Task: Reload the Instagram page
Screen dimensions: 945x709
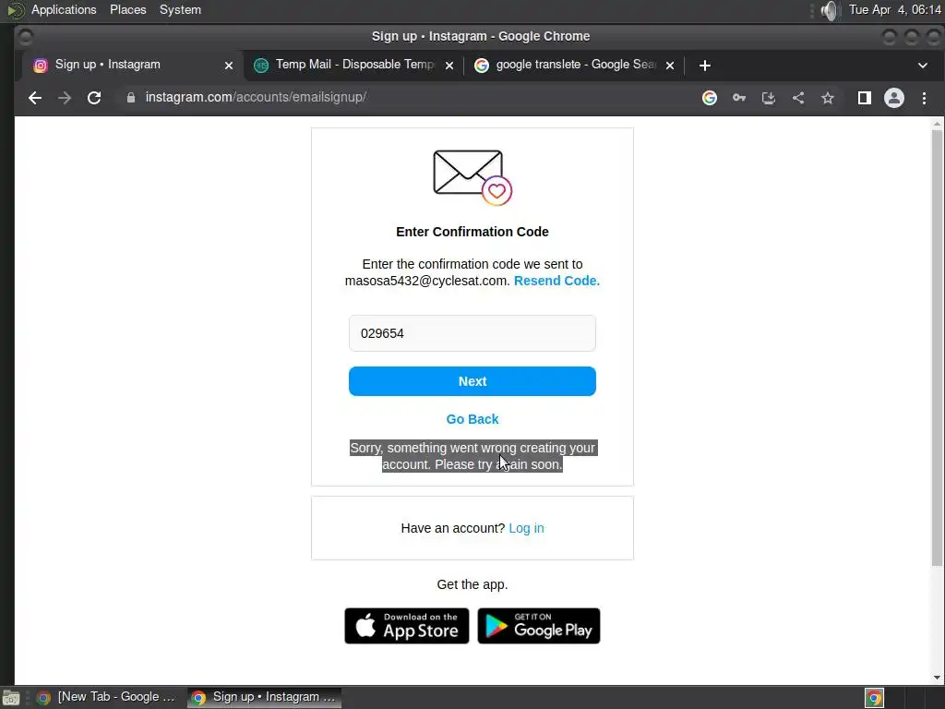Action: click(x=94, y=98)
